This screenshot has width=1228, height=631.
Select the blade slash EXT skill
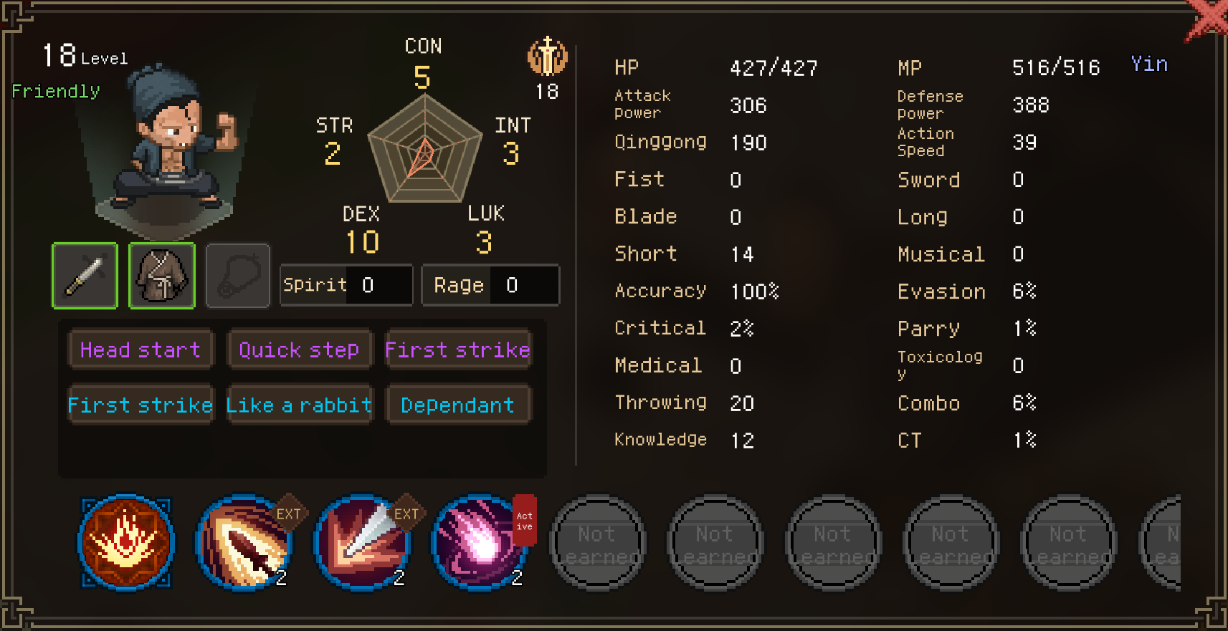click(x=362, y=542)
